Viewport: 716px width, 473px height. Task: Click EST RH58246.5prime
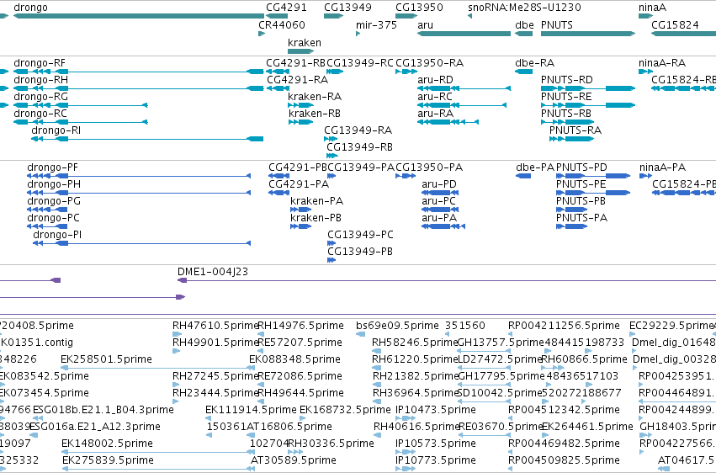pos(376,351)
